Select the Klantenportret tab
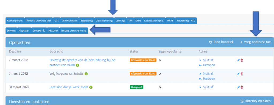274x105 pixels. click(15, 21)
